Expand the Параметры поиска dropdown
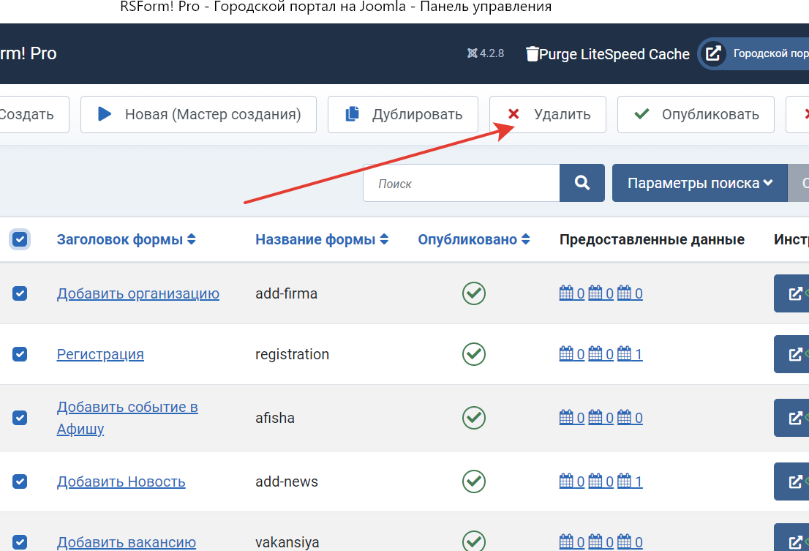The height and width of the screenshot is (551, 809). pos(699,183)
